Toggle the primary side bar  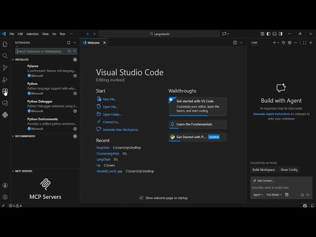pyautogui.click(x=269, y=34)
